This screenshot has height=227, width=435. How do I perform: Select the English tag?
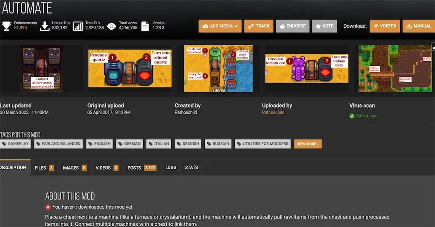point(99,144)
